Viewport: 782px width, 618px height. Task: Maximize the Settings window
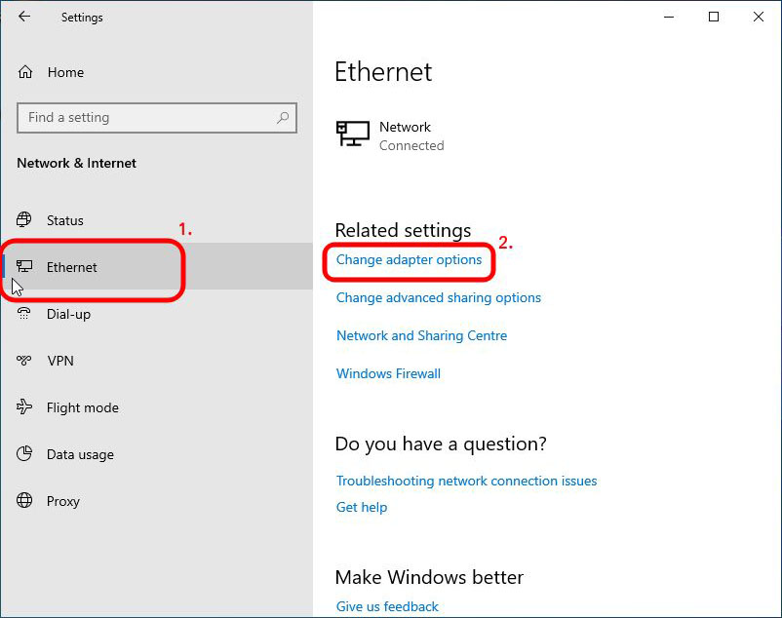pos(714,17)
